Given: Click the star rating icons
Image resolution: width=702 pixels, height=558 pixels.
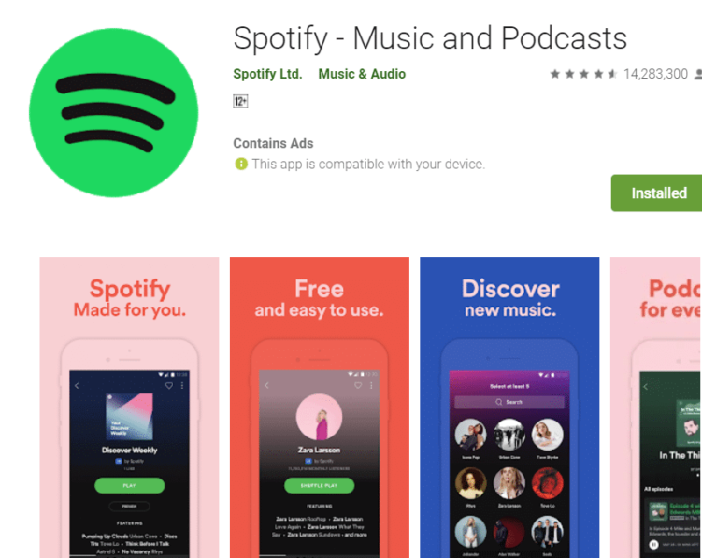Looking at the screenshot, I should tap(584, 75).
